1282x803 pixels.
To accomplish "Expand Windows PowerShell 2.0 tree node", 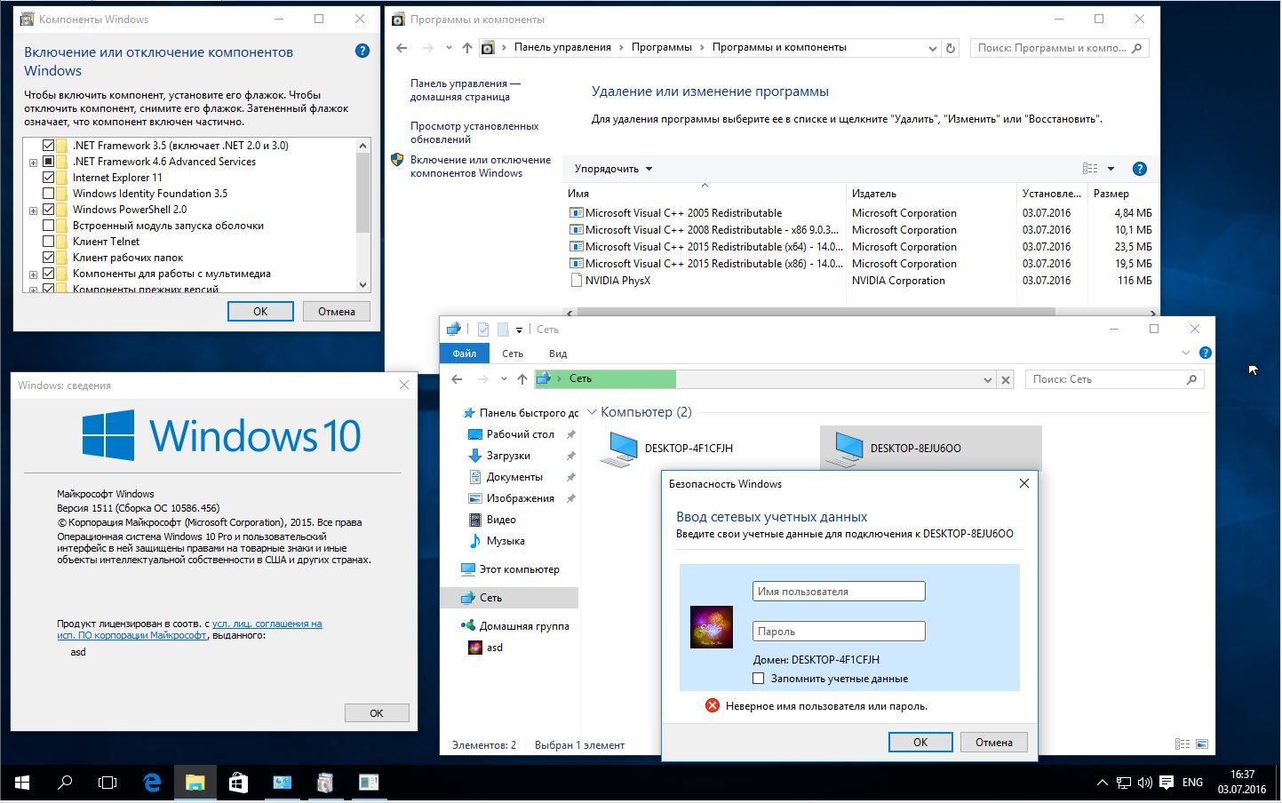I will 33,211.
